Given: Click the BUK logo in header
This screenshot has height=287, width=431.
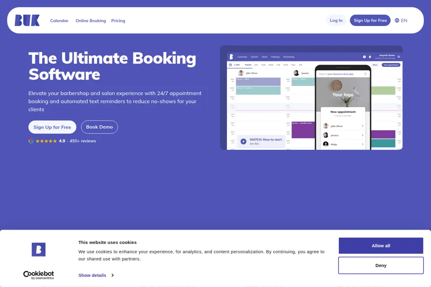Looking at the screenshot, I should coord(27,21).
